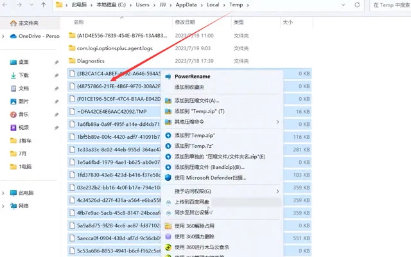
Task: Expand 此电脑 node in navigation pane
Action: click(3, 193)
